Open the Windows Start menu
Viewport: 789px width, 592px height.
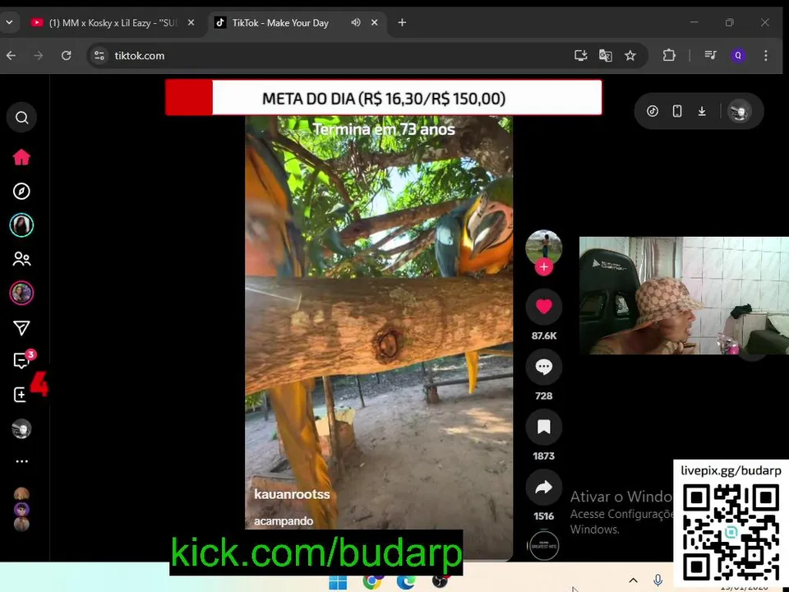[338, 583]
